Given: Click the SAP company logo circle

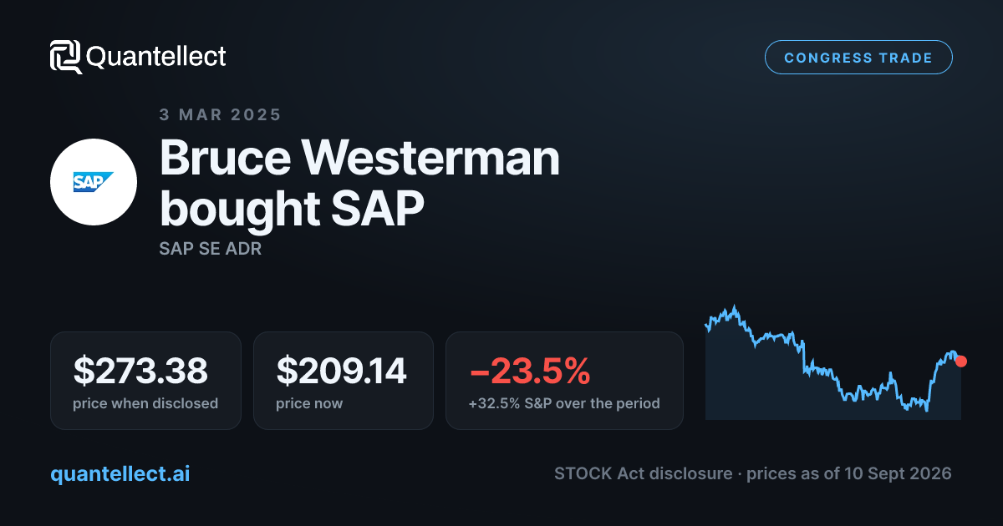Looking at the screenshot, I should [x=94, y=182].
